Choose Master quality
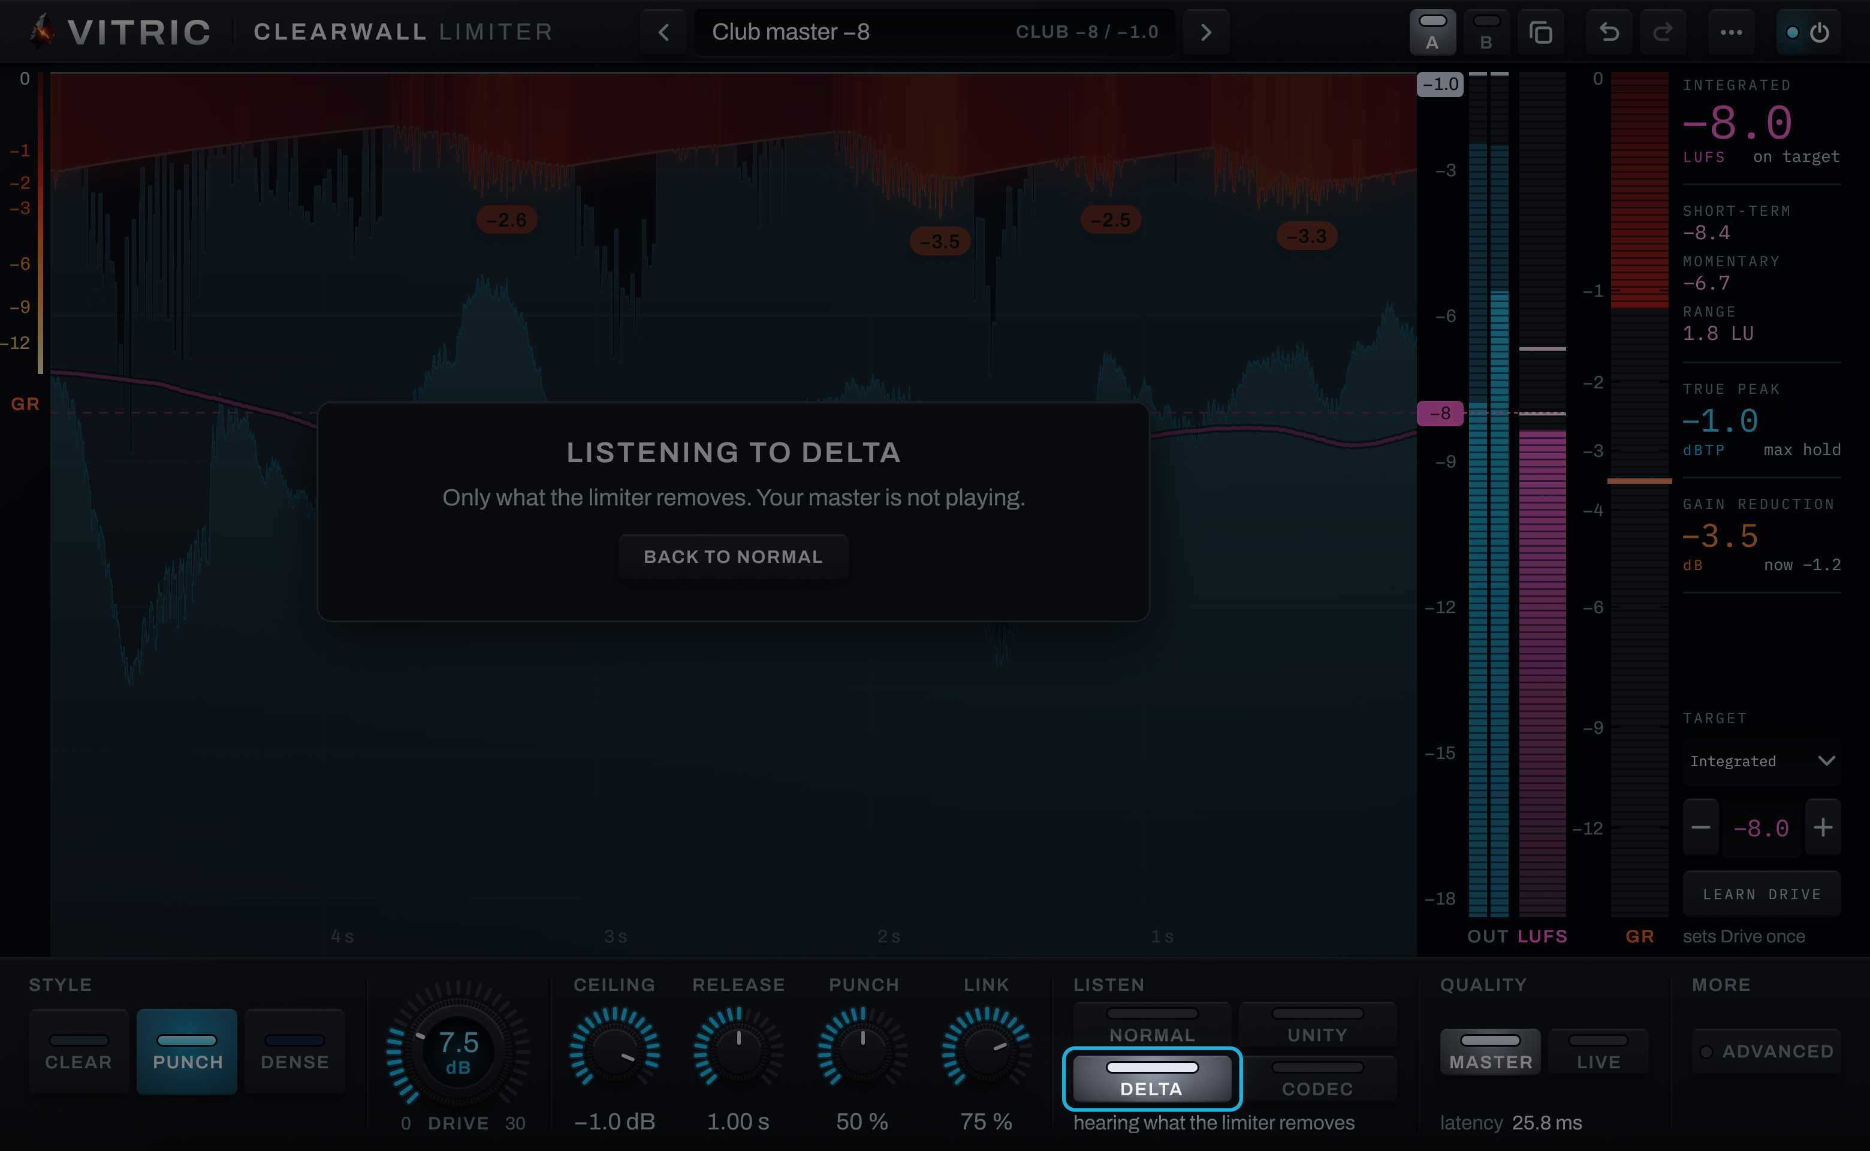Image resolution: width=1870 pixels, height=1151 pixels. [1490, 1051]
